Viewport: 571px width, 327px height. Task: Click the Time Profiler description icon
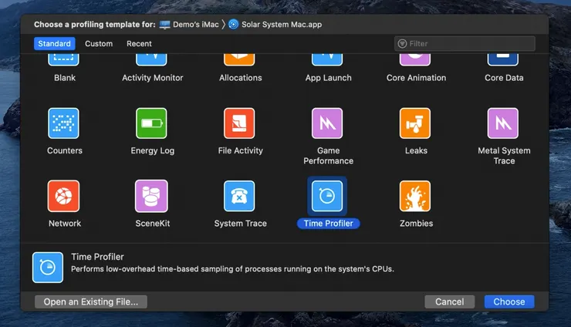48,268
